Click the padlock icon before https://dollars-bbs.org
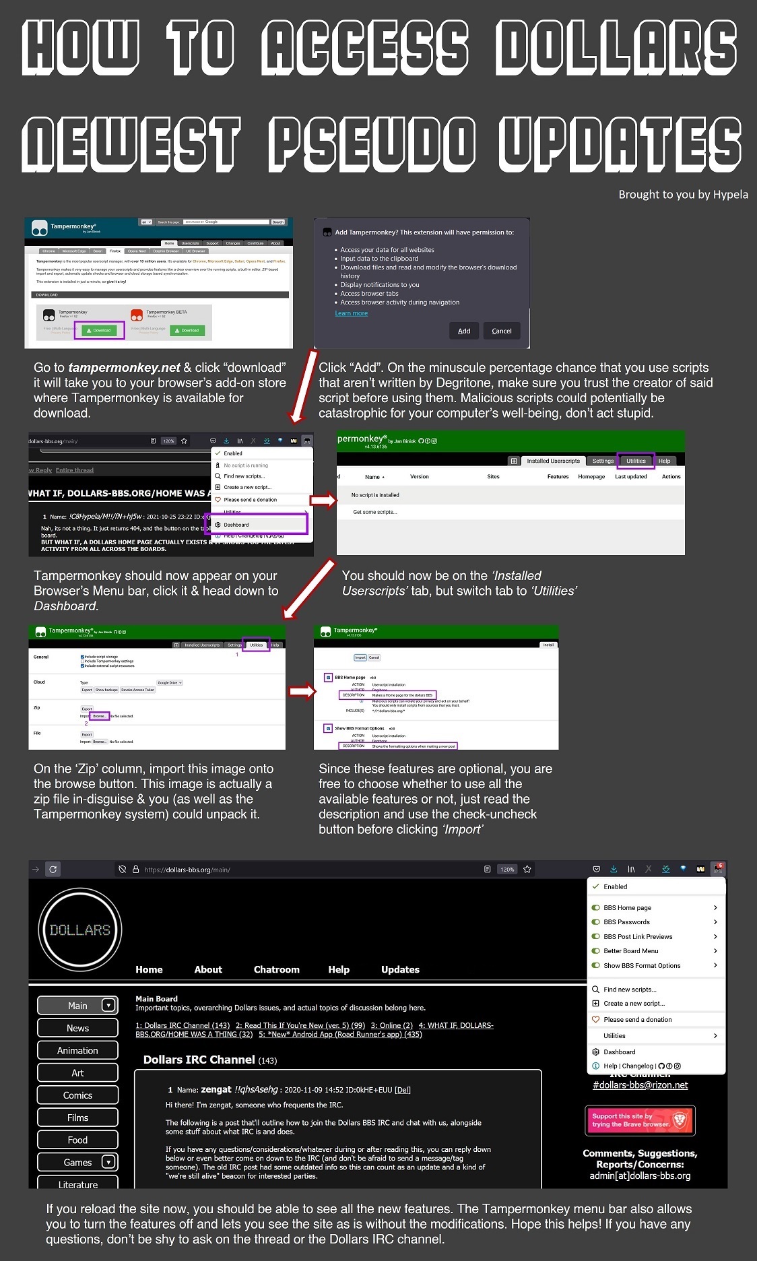 point(135,870)
